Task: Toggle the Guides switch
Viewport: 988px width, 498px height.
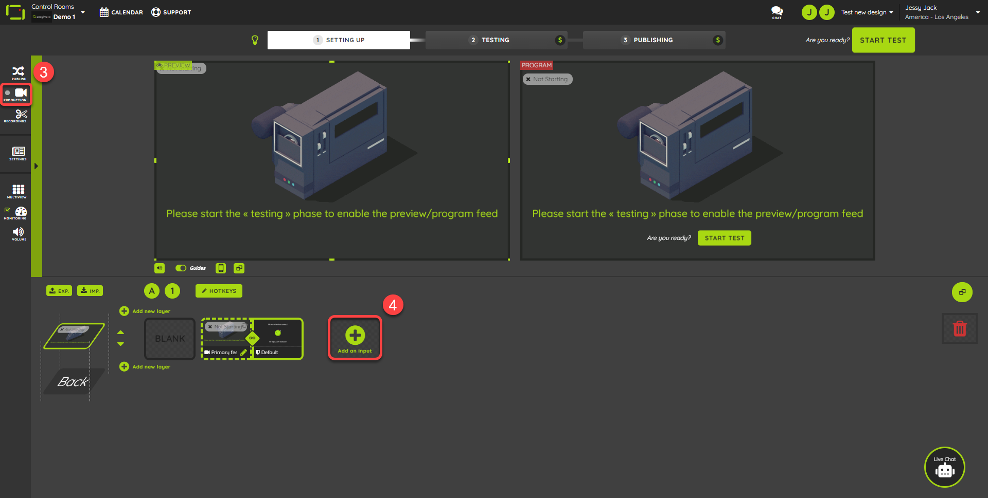Action: pyautogui.click(x=181, y=268)
